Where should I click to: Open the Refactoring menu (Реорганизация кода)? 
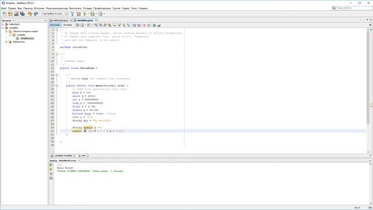pos(57,8)
